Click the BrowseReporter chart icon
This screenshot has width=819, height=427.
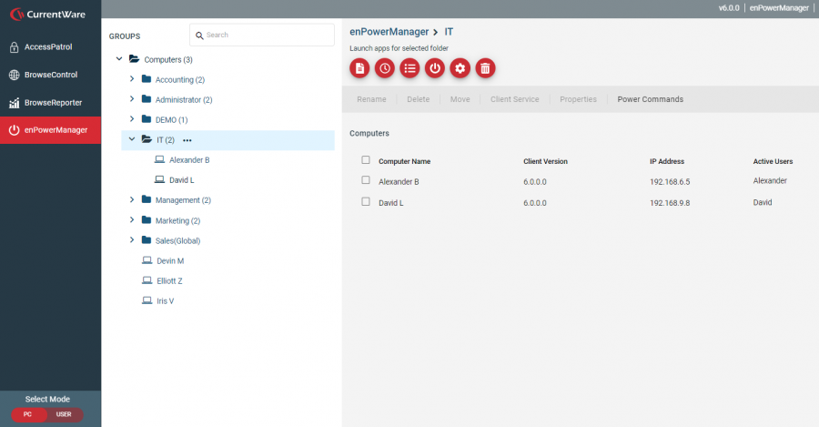coord(14,103)
